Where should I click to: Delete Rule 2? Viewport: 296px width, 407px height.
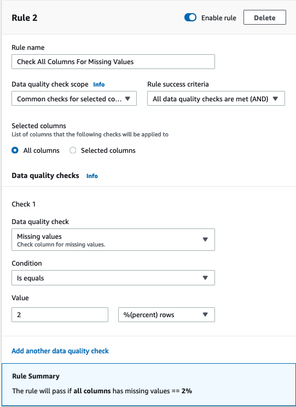click(x=265, y=18)
